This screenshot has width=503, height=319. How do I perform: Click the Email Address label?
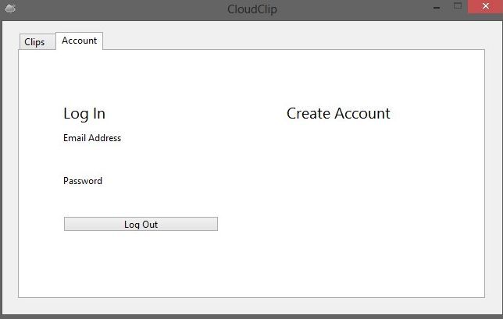(x=92, y=138)
